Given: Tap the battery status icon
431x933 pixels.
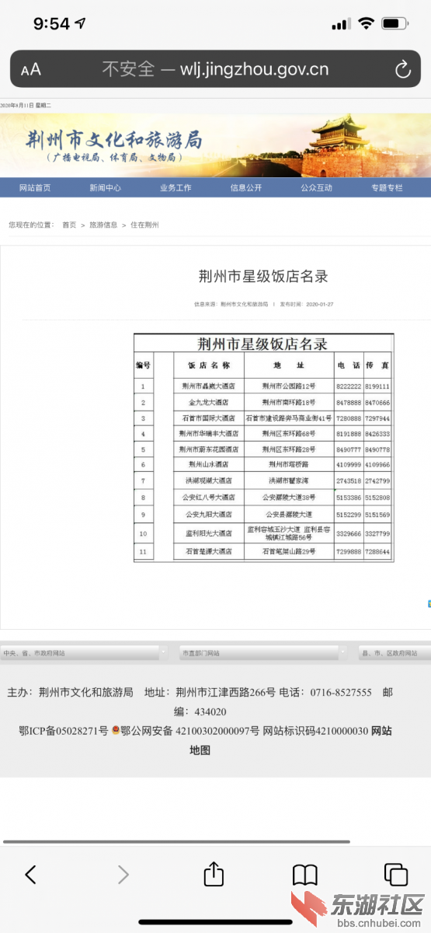Looking at the screenshot, I should click(x=395, y=23).
